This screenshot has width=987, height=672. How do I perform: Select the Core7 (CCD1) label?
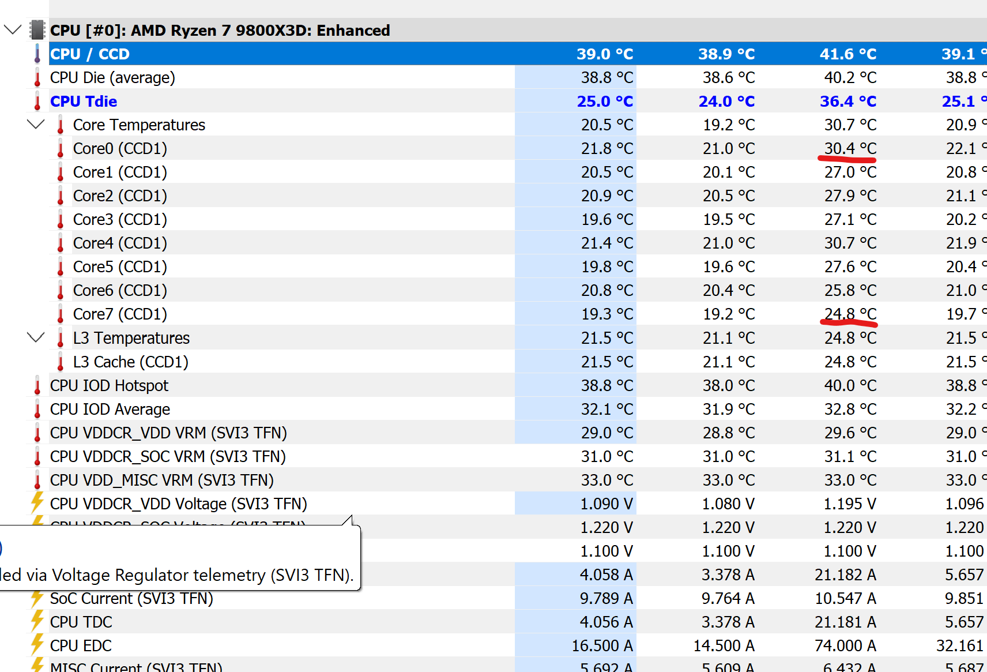pyautogui.click(x=120, y=314)
